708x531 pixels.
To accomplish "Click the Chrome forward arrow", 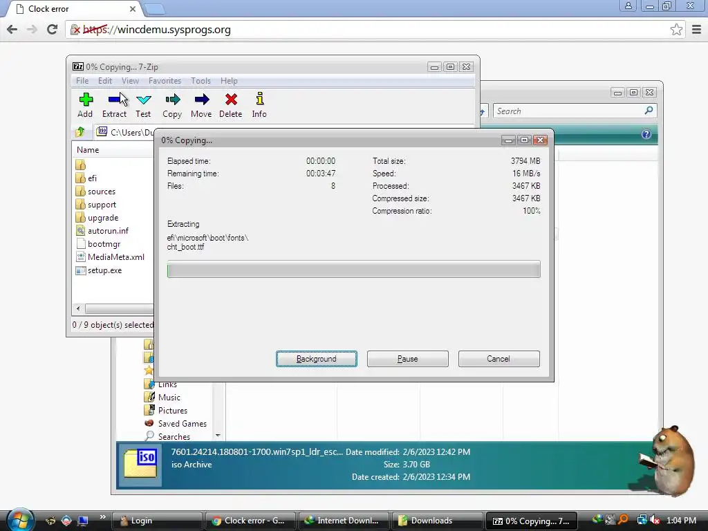I will coord(32,29).
